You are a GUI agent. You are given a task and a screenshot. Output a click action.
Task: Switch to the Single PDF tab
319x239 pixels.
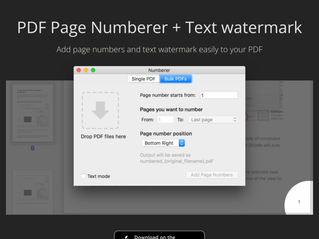click(144, 79)
